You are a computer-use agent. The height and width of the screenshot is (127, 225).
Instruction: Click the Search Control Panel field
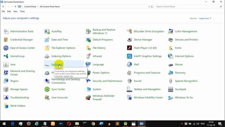tap(189, 7)
